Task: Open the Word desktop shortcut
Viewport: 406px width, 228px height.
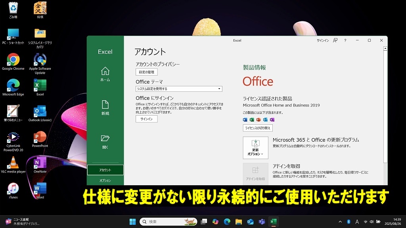Action: tap(40, 190)
